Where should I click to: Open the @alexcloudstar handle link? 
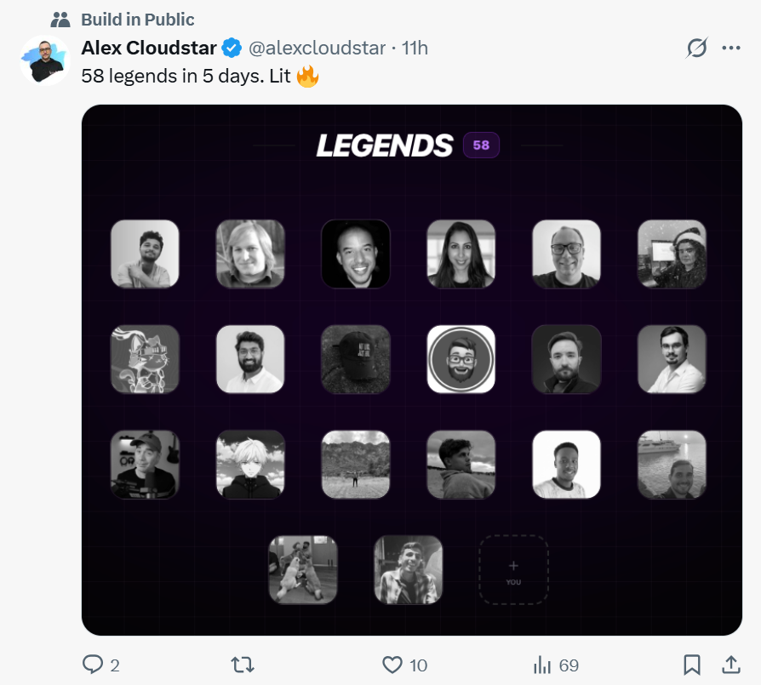pos(317,48)
